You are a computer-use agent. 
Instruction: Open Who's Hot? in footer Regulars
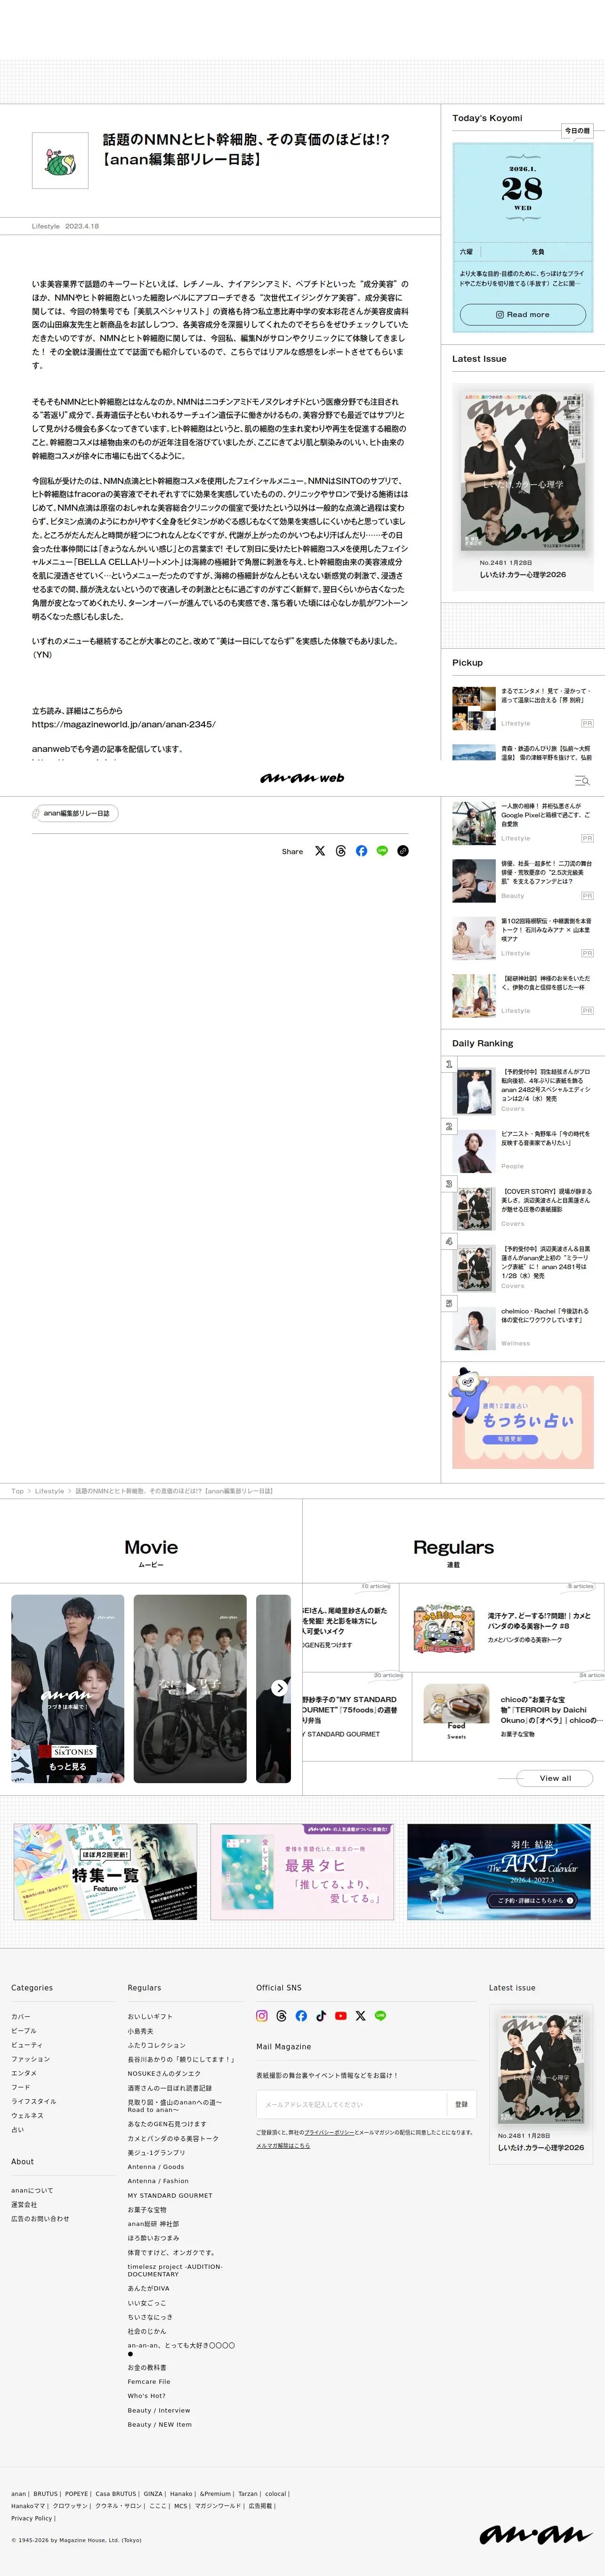coord(147,2395)
